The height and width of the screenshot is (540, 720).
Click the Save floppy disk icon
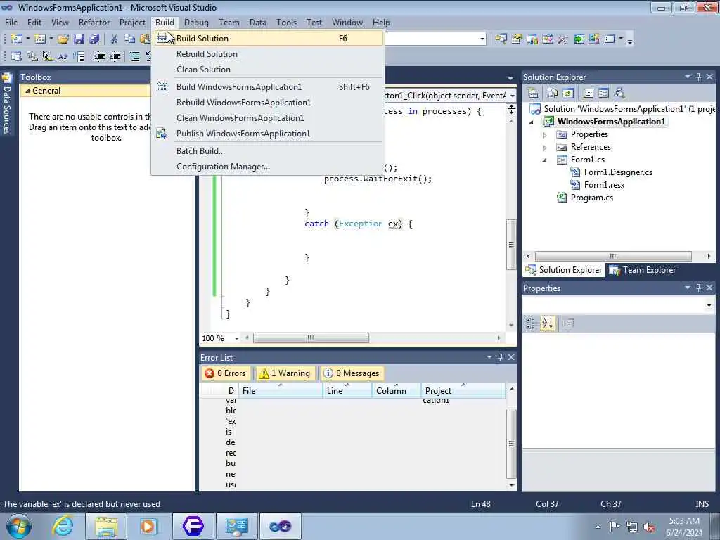pyautogui.click(x=79, y=39)
